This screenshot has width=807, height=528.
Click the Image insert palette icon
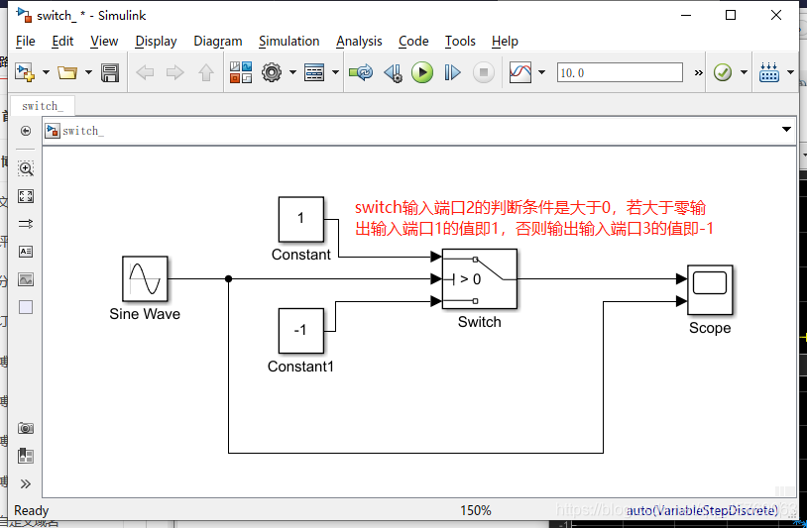coord(26,279)
